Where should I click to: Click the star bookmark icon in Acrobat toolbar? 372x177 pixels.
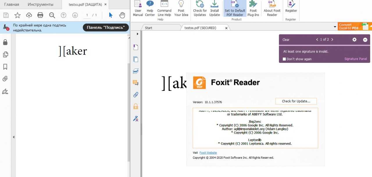[x=17, y=15]
